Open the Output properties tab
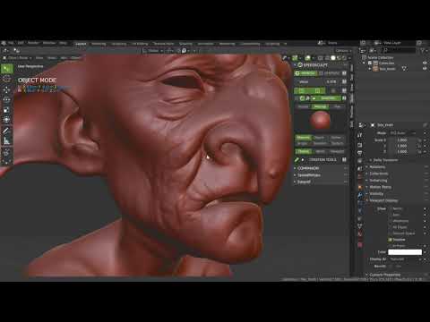 click(x=360, y=153)
